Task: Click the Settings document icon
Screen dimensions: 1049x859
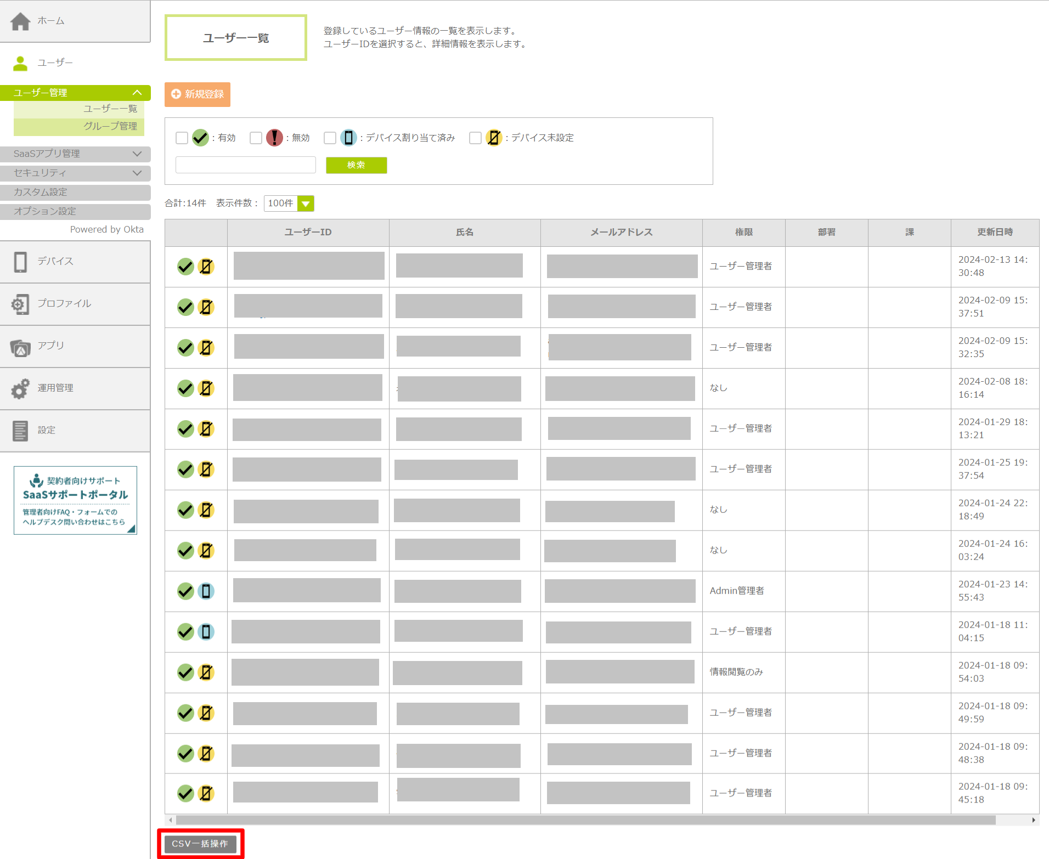Action: pyautogui.click(x=20, y=431)
